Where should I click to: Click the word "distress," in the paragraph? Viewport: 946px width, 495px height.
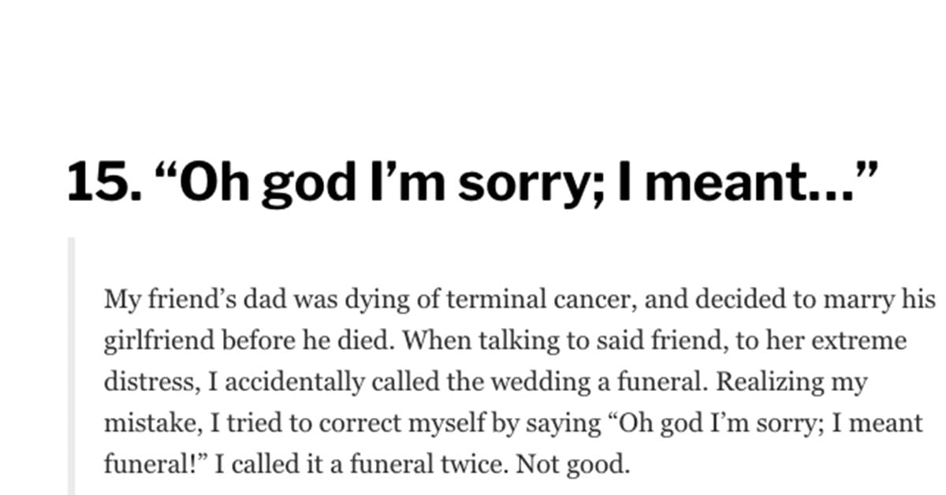click(x=153, y=382)
